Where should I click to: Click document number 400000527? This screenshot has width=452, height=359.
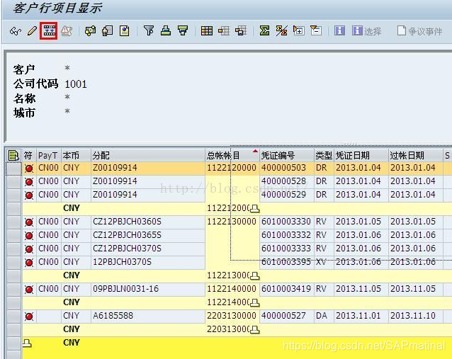283,316
